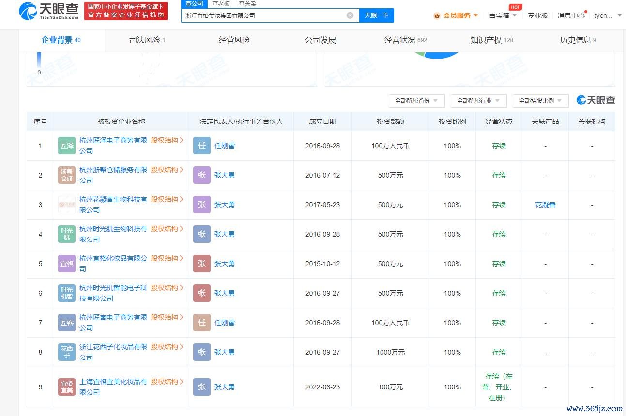Click the 匠泽 company logo badge
The width and height of the screenshot is (626, 416).
pos(67,146)
